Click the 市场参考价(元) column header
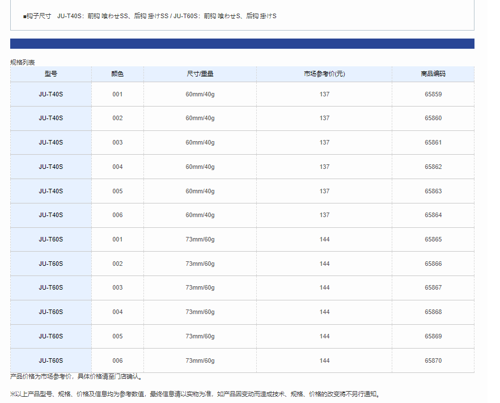 [x=324, y=74]
